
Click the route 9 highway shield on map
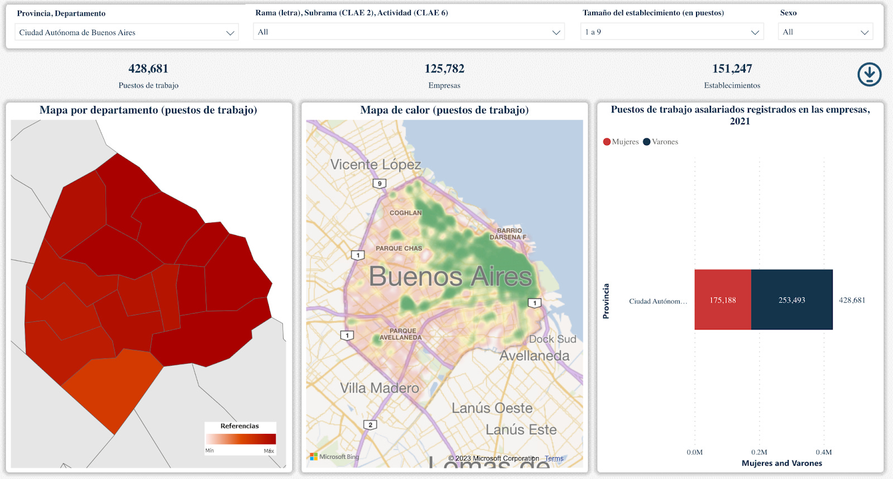pos(380,183)
